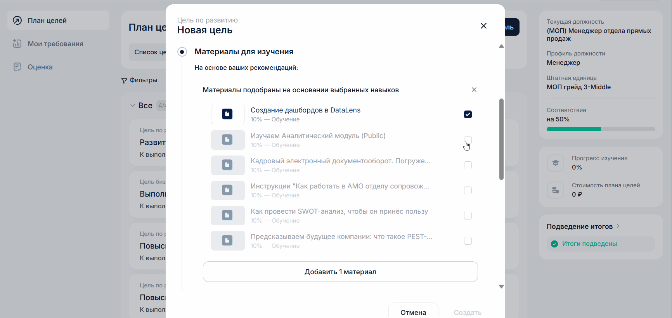
Task: Open the Оценка menu item
Action: point(40,67)
